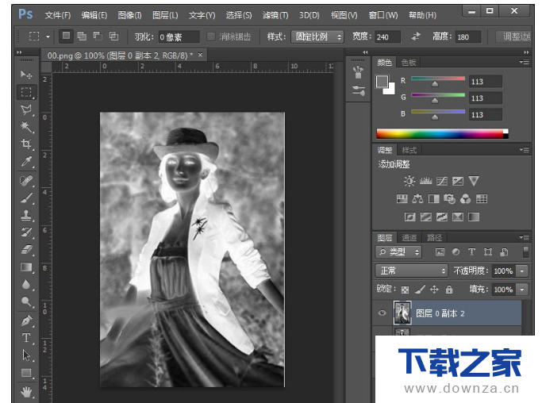
Task: Select the Polygonal Lasso tool
Action: point(26,109)
